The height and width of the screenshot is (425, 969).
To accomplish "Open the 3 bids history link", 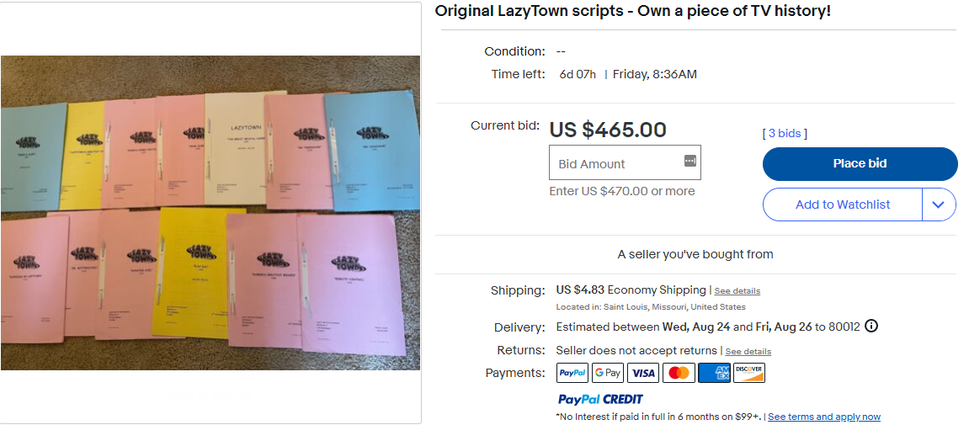I will click(x=785, y=133).
